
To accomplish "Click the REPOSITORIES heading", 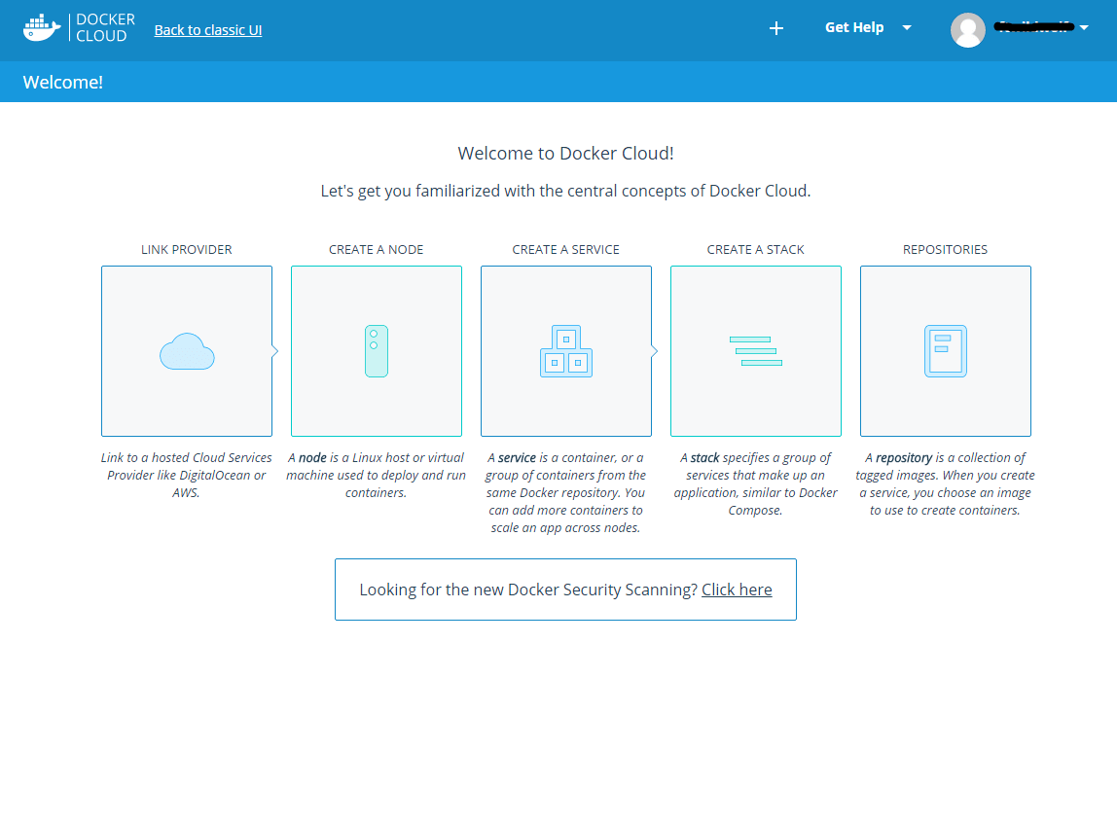I will (946, 249).
